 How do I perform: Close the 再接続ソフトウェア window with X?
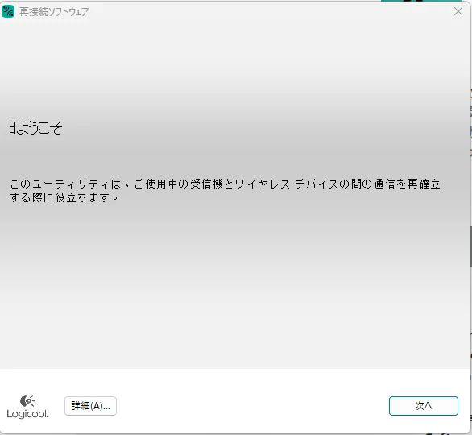pyautogui.click(x=458, y=11)
